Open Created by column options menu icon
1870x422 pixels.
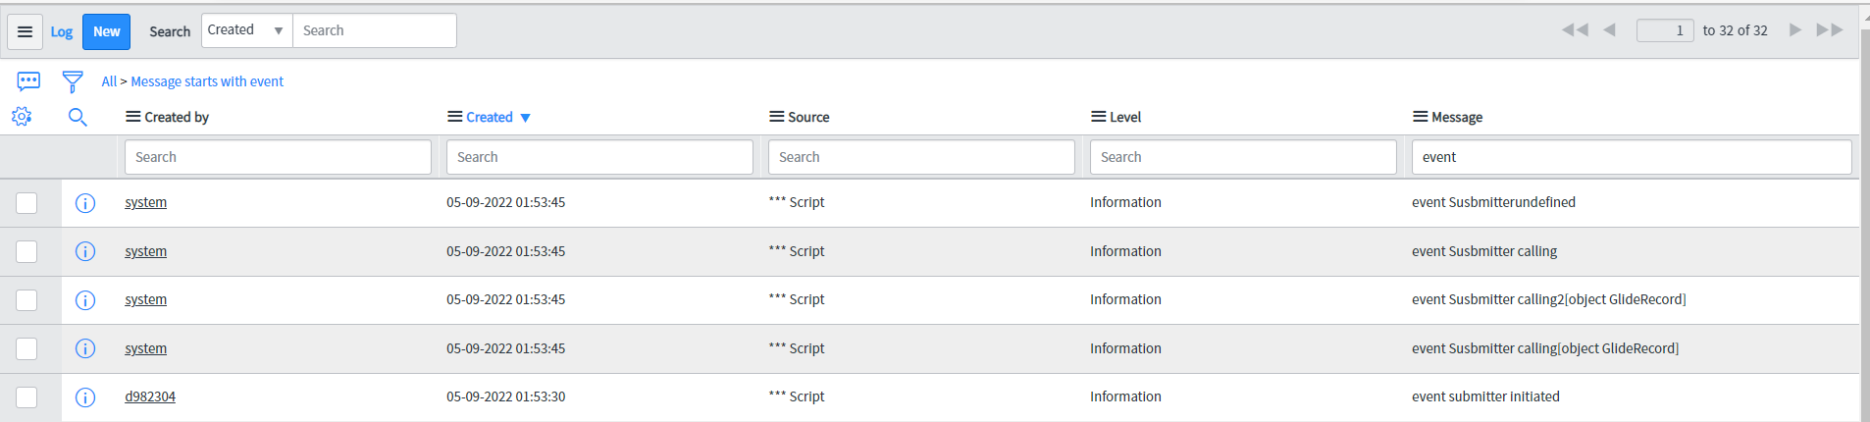[132, 117]
